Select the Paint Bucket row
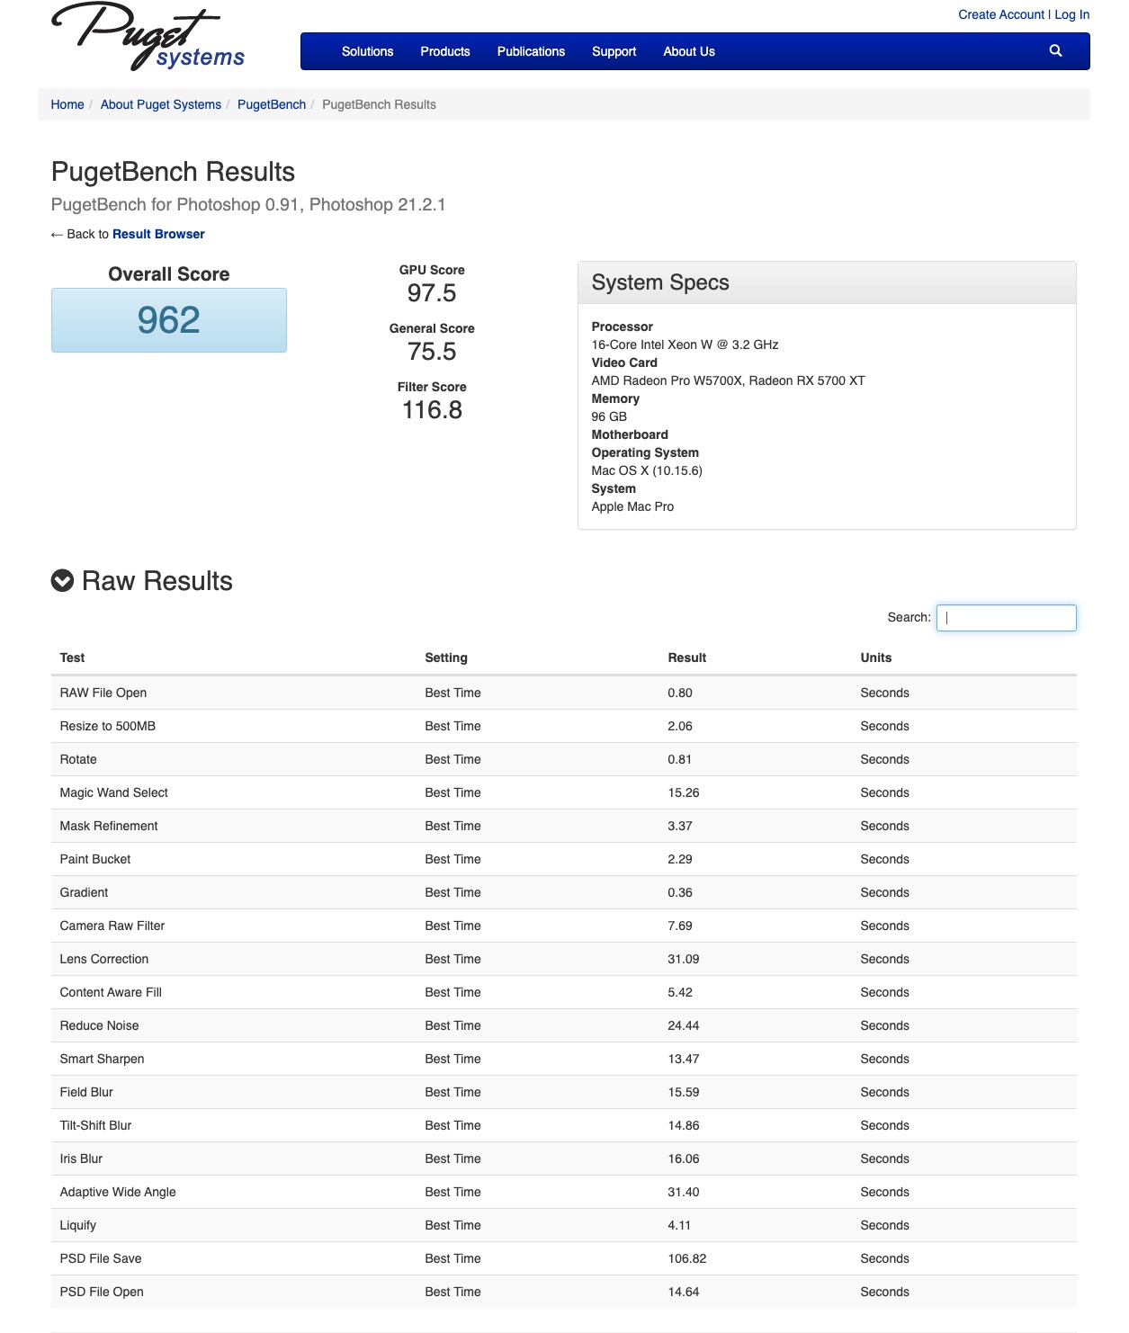Screen dimensions: 1129x1333 (564, 859)
